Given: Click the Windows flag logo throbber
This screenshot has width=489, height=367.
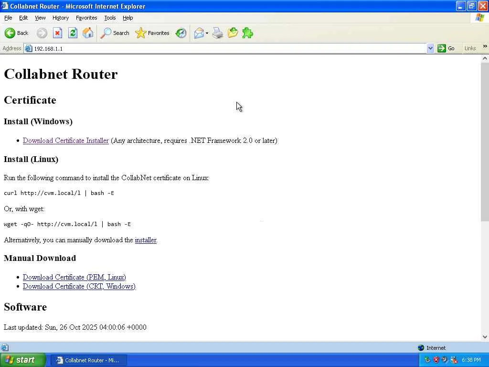Looking at the screenshot, I should pyautogui.click(x=480, y=18).
